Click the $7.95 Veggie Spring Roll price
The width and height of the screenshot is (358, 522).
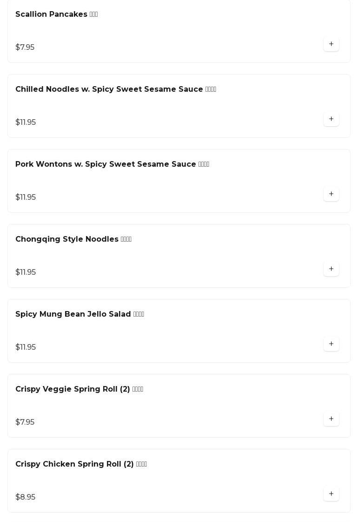(x=25, y=422)
